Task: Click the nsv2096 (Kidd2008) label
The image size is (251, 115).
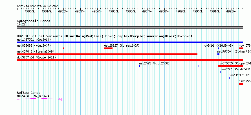Action: 218,45
